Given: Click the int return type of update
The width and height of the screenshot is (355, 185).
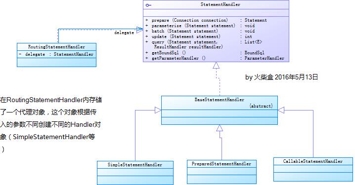Looking at the screenshot, I should click(248, 37).
